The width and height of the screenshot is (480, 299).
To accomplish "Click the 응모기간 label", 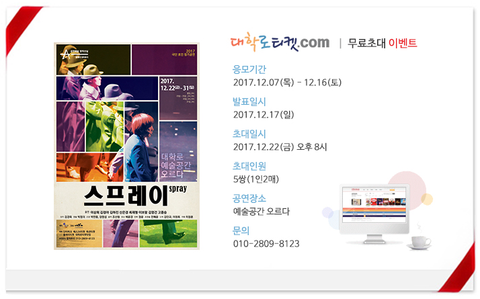I will coord(249,69).
